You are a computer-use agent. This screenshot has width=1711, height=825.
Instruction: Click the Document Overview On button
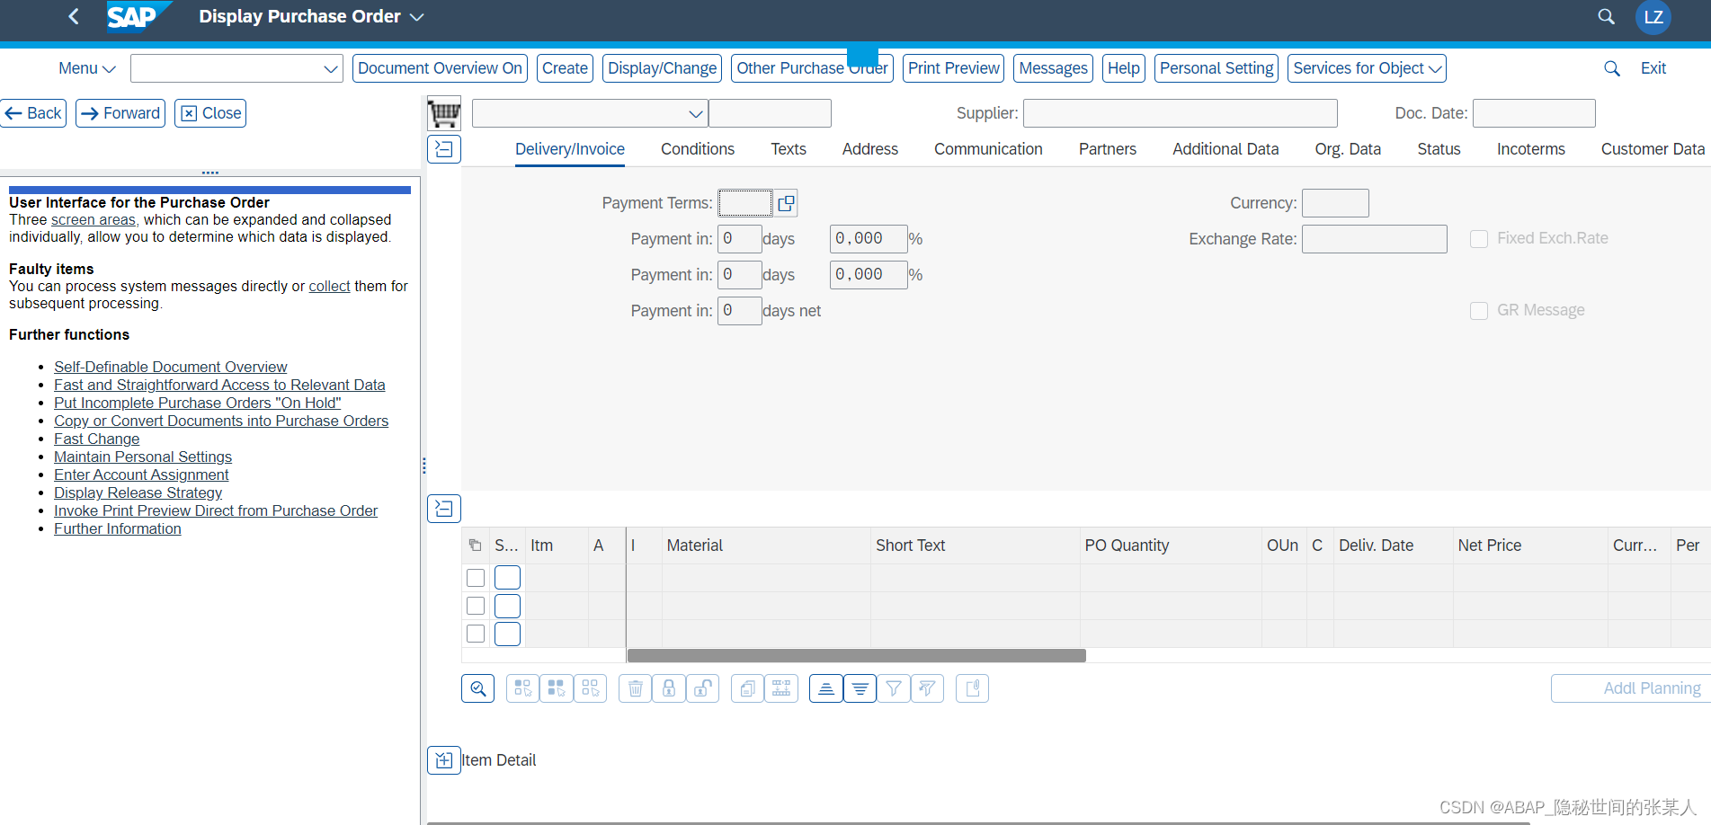click(440, 68)
